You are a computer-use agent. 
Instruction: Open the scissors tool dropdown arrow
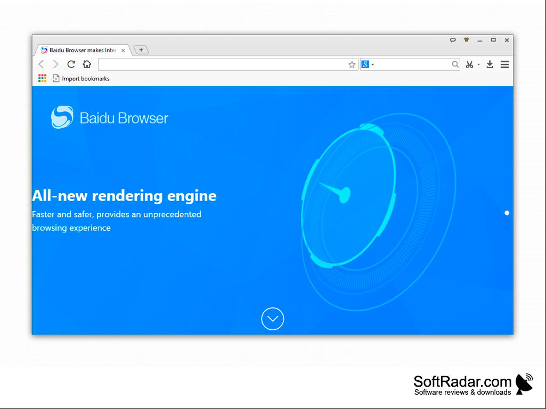478,64
